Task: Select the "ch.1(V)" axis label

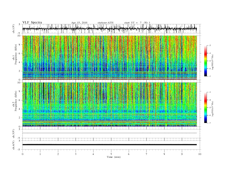Action: 14,29
